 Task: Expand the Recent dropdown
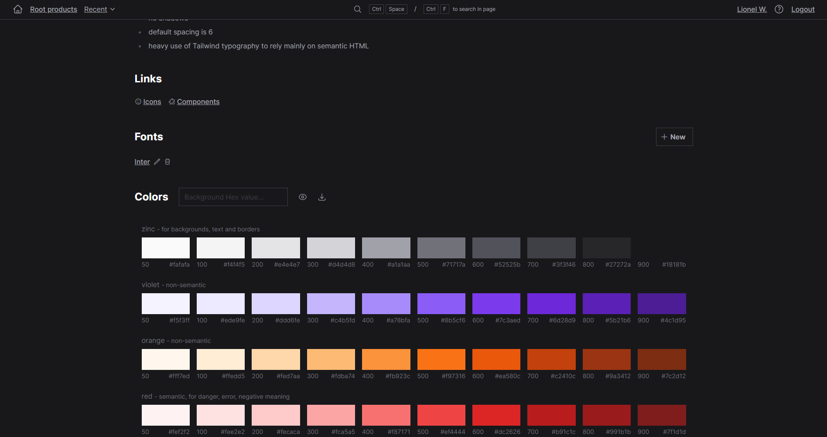[99, 9]
